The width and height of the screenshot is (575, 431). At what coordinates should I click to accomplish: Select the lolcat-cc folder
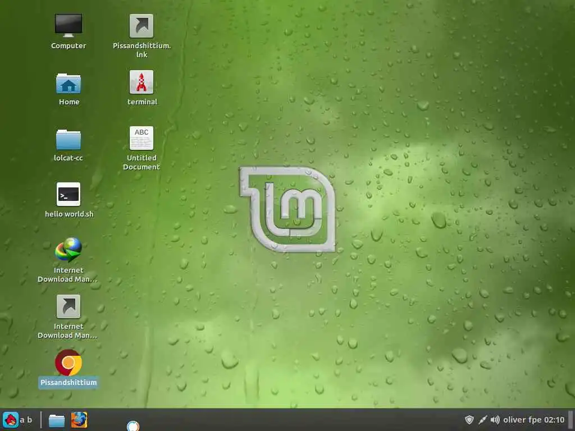69,140
